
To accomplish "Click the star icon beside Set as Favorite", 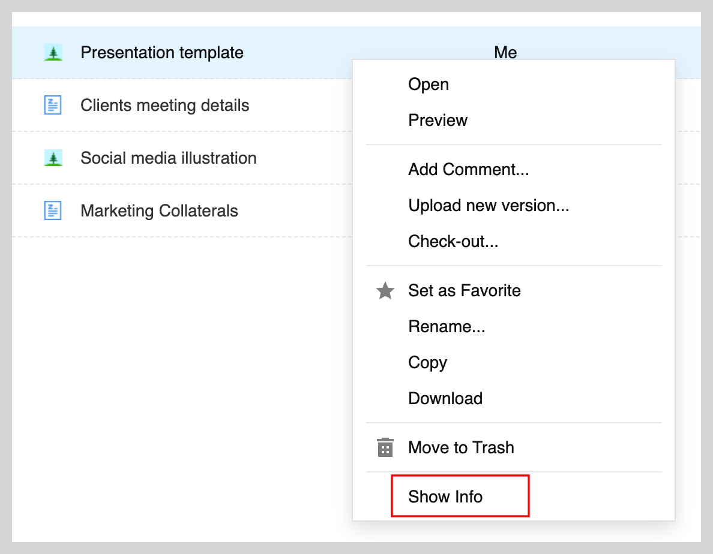I will [385, 291].
